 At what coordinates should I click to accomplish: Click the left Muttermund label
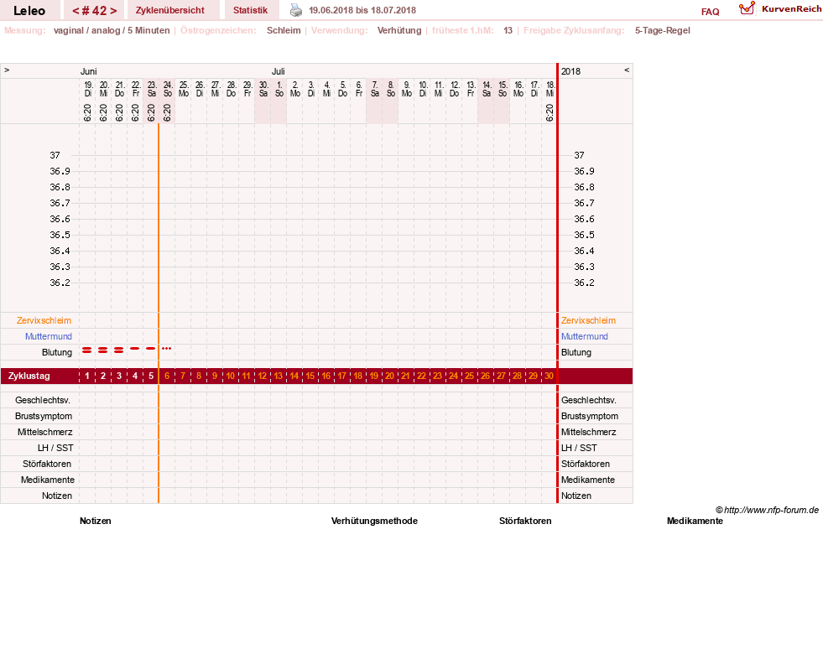click(49, 336)
